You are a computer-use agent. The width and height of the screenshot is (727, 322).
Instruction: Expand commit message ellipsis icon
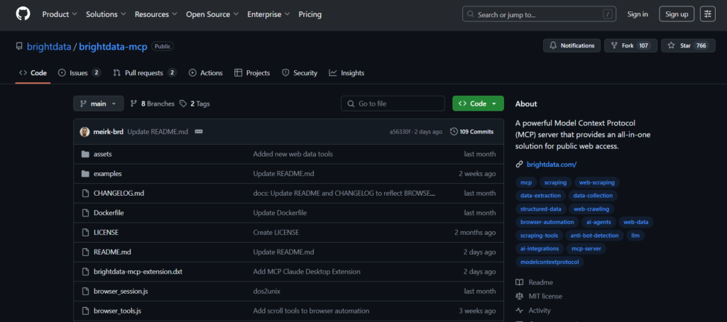(x=199, y=132)
